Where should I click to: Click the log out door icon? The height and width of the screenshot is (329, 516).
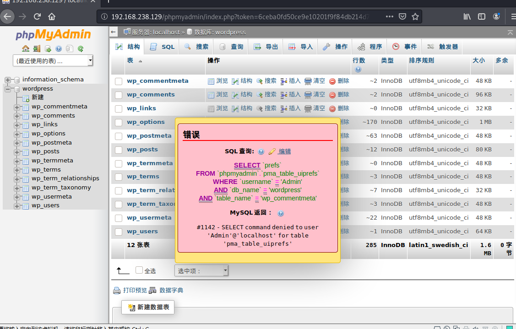(37, 49)
